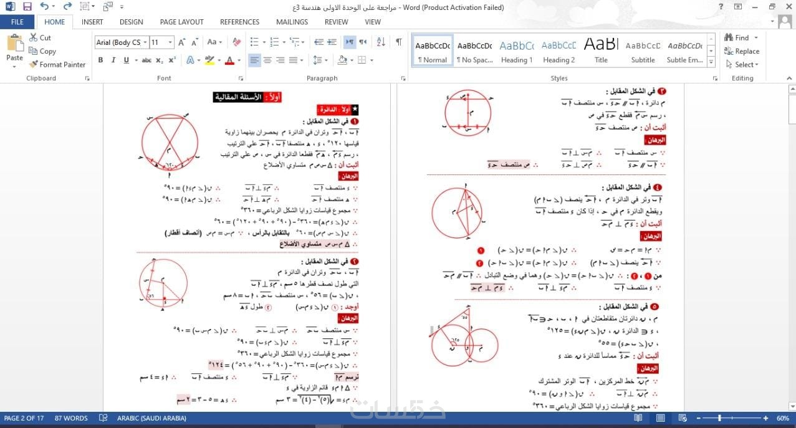This screenshot has height=428, width=796.
Task: Apply the Normal style
Action: coord(433,51)
